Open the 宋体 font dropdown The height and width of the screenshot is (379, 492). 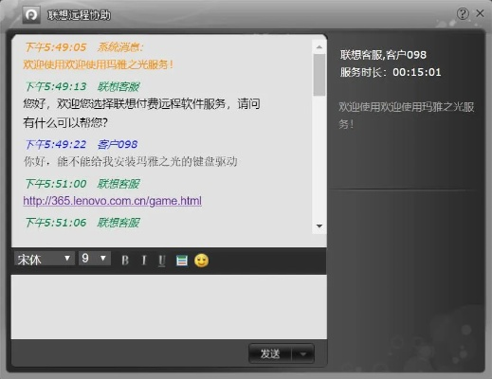(45, 259)
